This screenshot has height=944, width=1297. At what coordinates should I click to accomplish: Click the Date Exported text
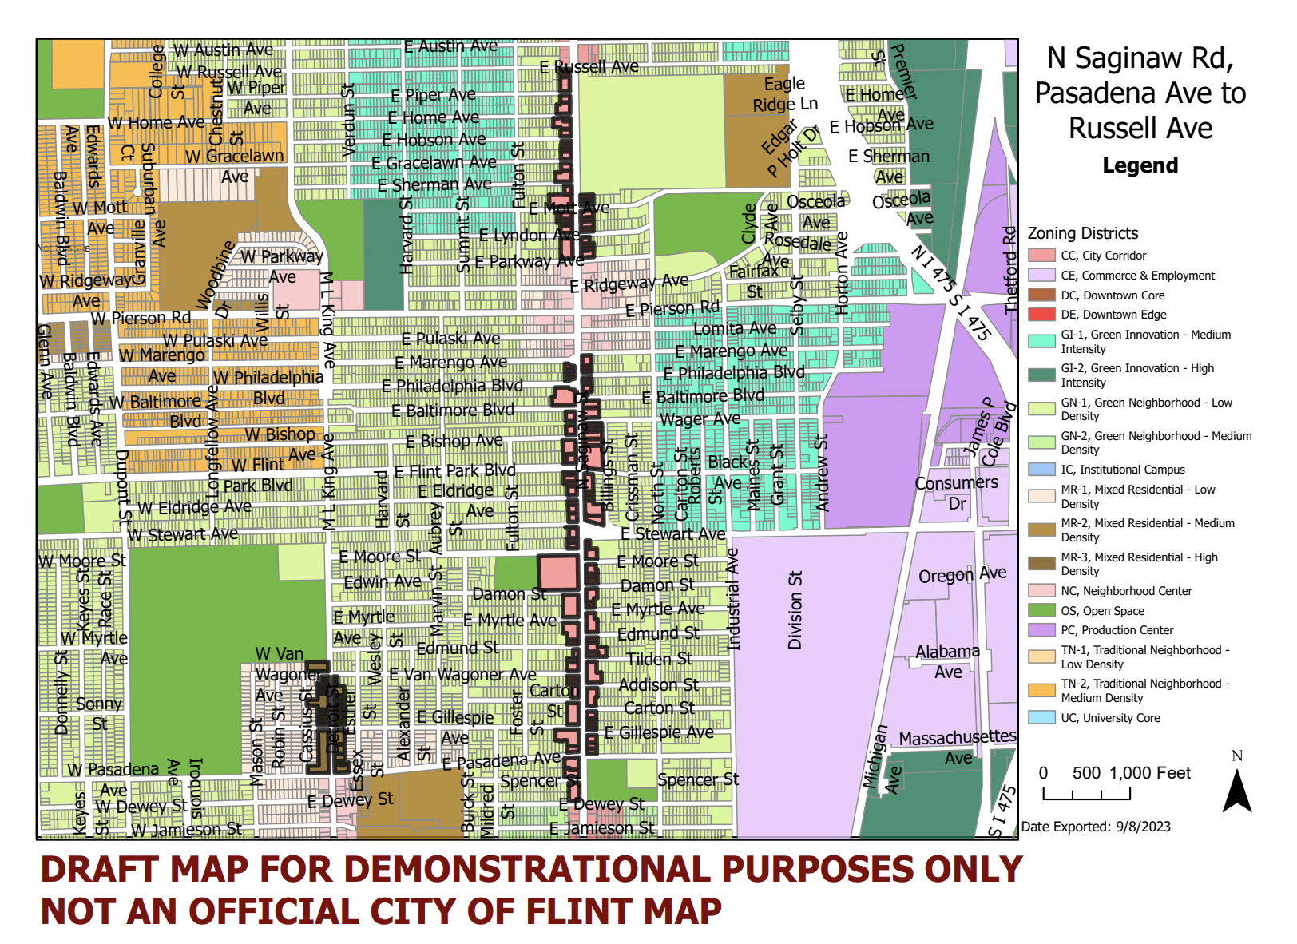click(1095, 827)
